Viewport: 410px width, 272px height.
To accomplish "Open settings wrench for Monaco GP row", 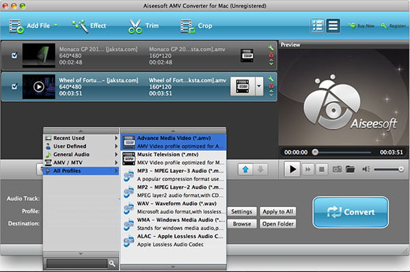I will pos(271,48).
